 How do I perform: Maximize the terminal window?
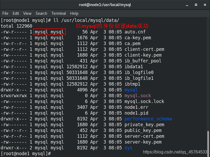pos(196,5)
